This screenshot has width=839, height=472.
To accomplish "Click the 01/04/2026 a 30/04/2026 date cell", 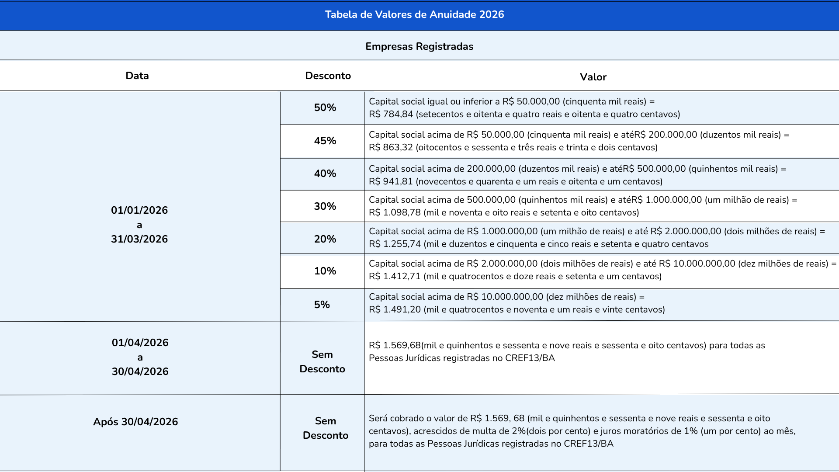I will tap(140, 357).
